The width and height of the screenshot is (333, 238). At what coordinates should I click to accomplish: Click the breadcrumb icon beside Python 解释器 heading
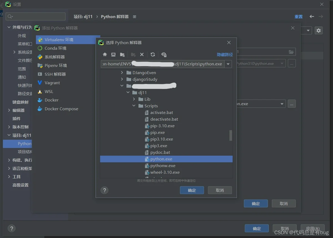(135, 17)
